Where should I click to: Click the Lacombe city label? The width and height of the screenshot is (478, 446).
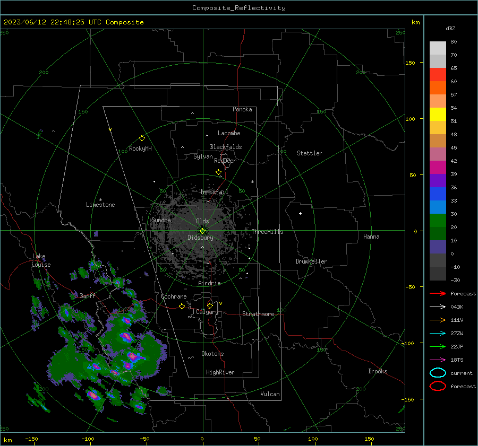point(229,133)
